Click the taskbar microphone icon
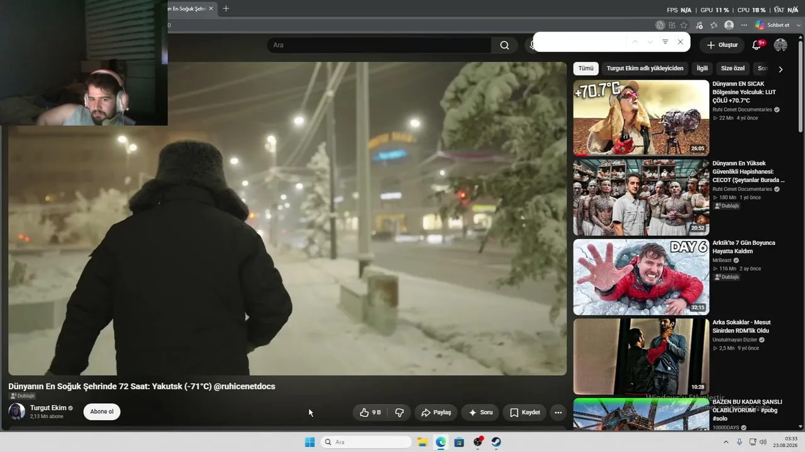The image size is (805, 452). [x=740, y=442]
